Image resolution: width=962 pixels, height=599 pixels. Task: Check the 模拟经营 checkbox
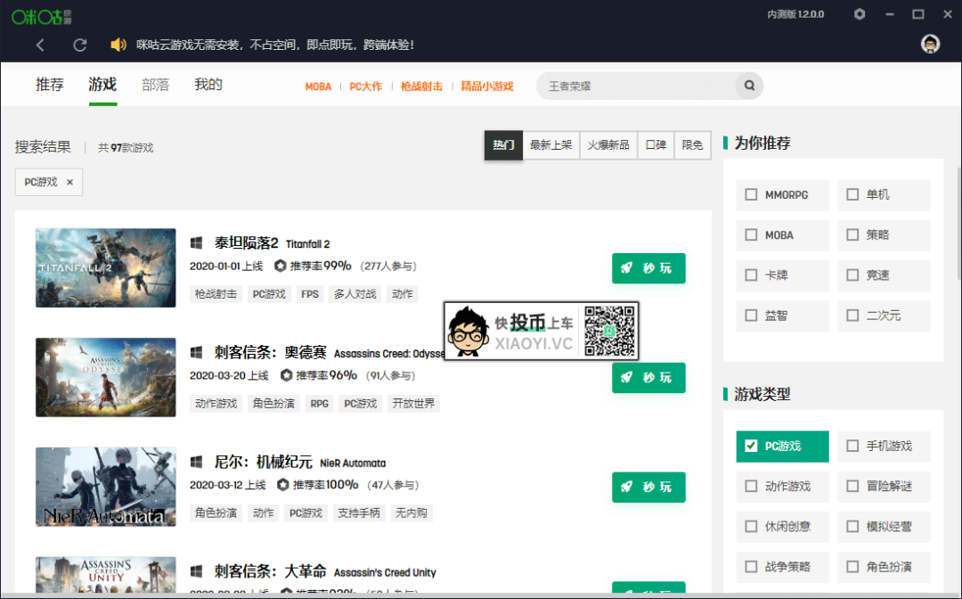tap(852, 527)
